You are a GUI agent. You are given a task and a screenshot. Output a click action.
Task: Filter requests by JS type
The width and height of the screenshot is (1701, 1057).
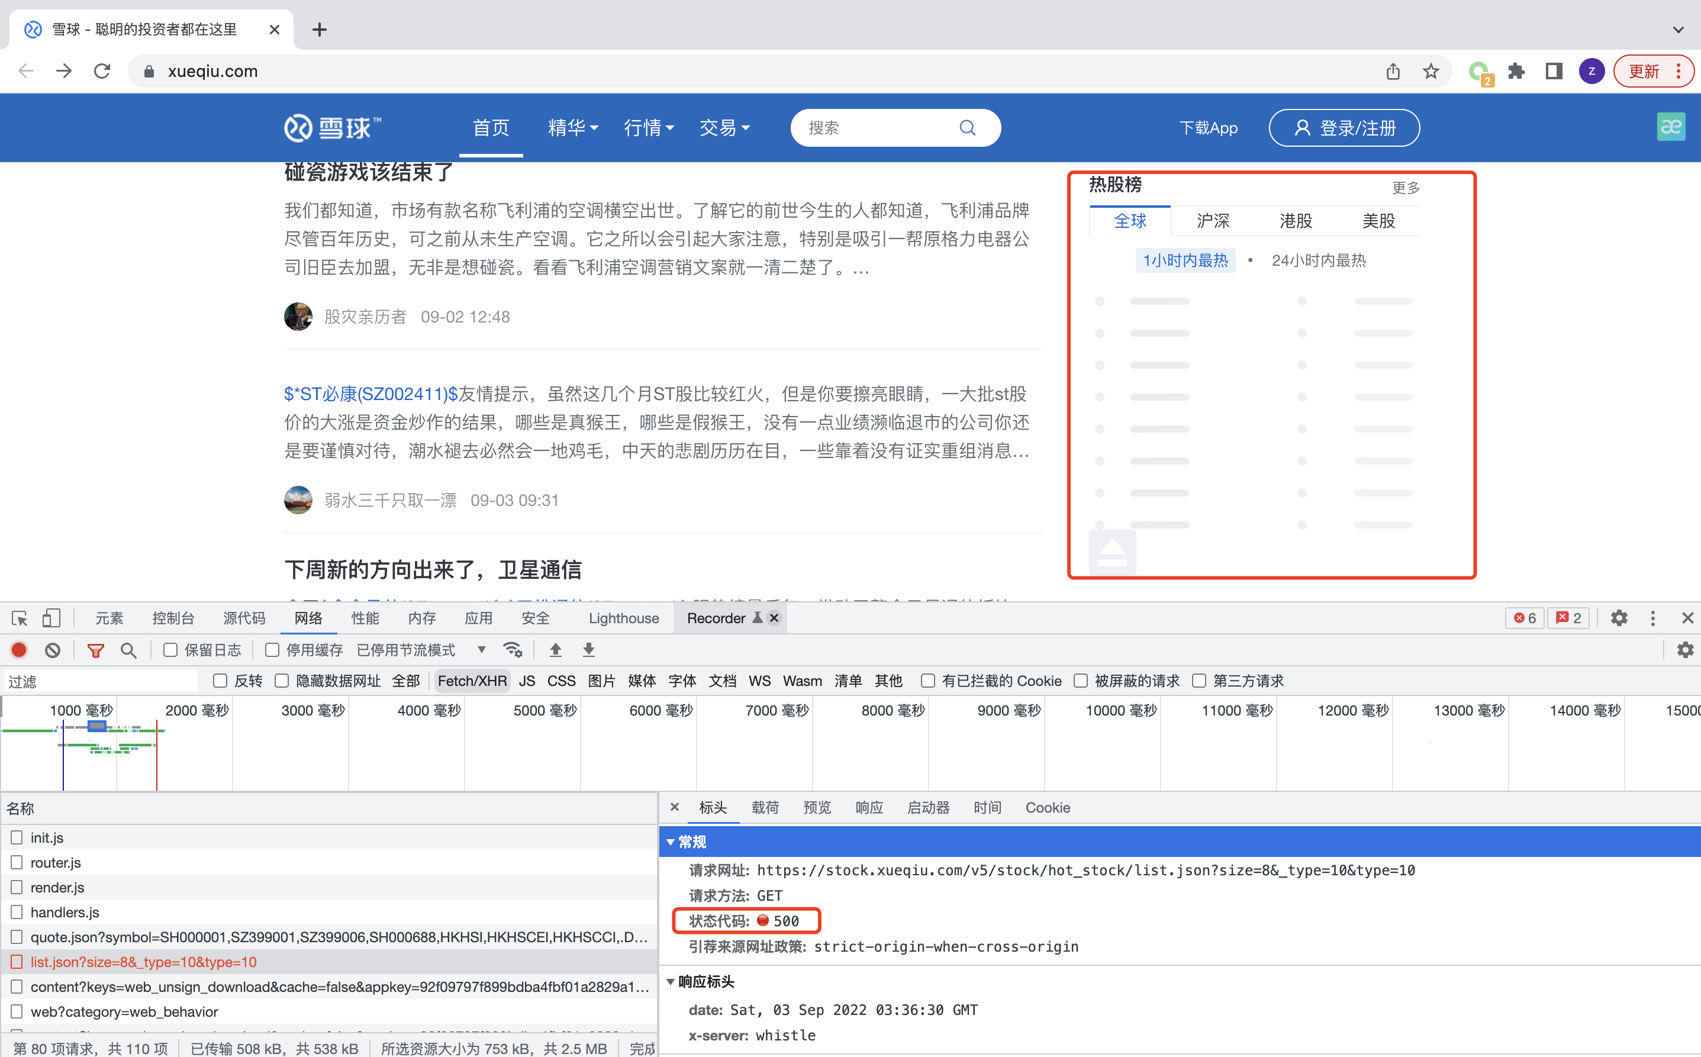(527, 681)
